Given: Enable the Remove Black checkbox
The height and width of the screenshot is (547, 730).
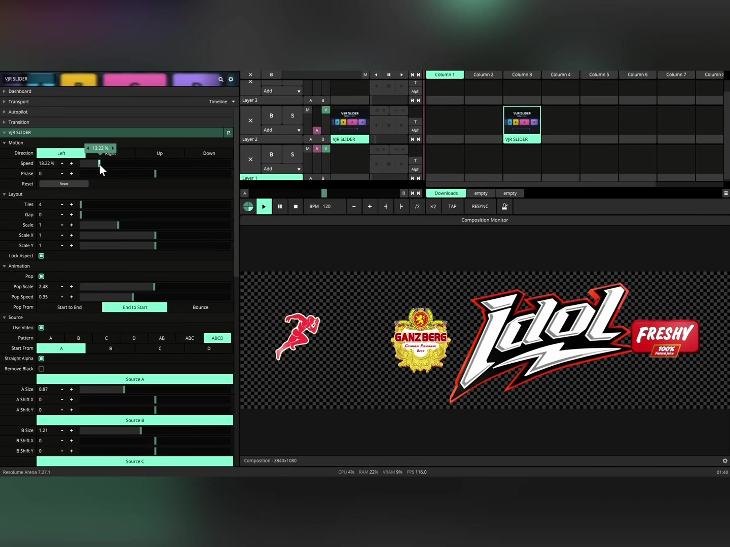Looking at the screenshot, I should pos(42,369).
